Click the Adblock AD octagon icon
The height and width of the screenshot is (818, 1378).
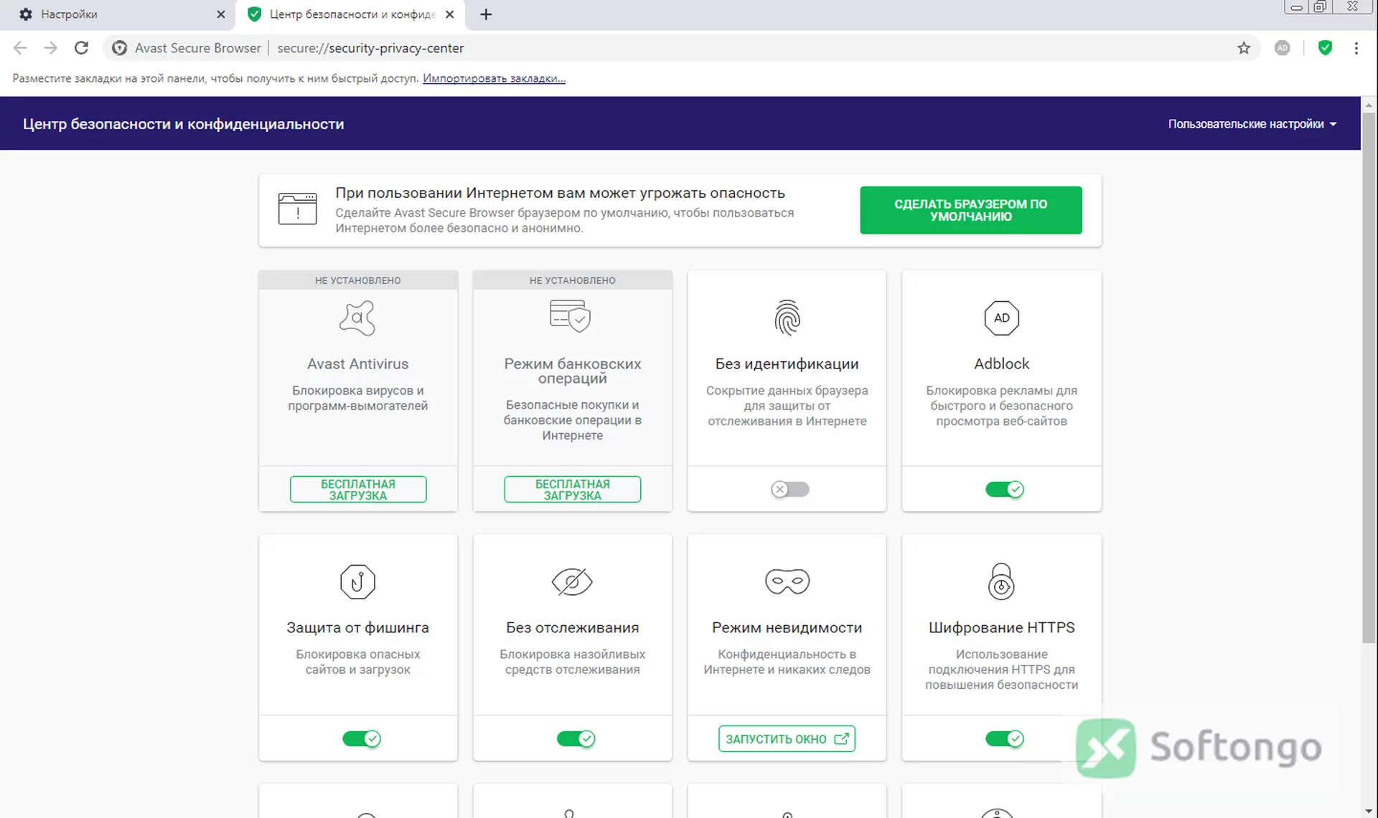click(1001, 318)
